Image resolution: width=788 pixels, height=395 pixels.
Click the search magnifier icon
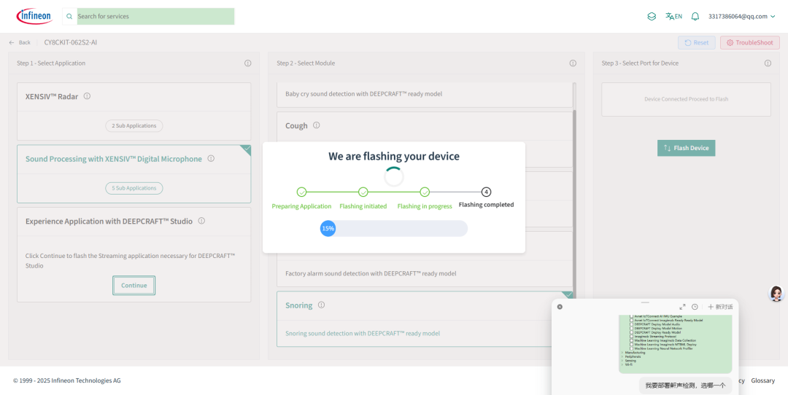click(69, 17)
